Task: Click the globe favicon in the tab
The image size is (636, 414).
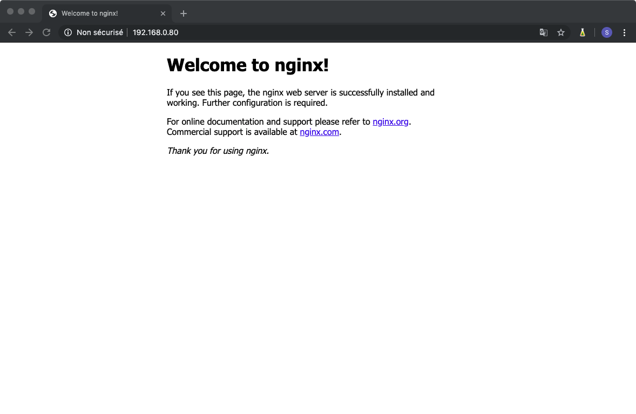Action: click(53, 13)
